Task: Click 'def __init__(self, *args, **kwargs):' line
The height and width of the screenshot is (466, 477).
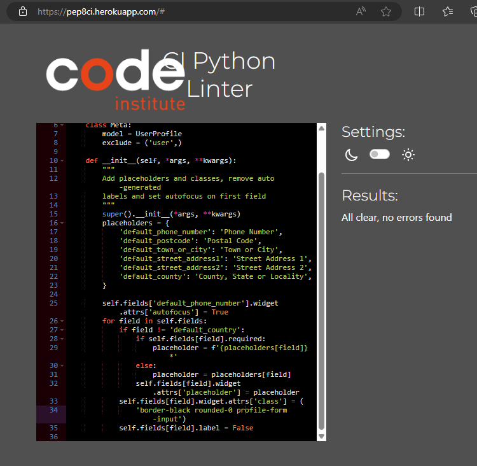Action: click(x=161, y=160)
